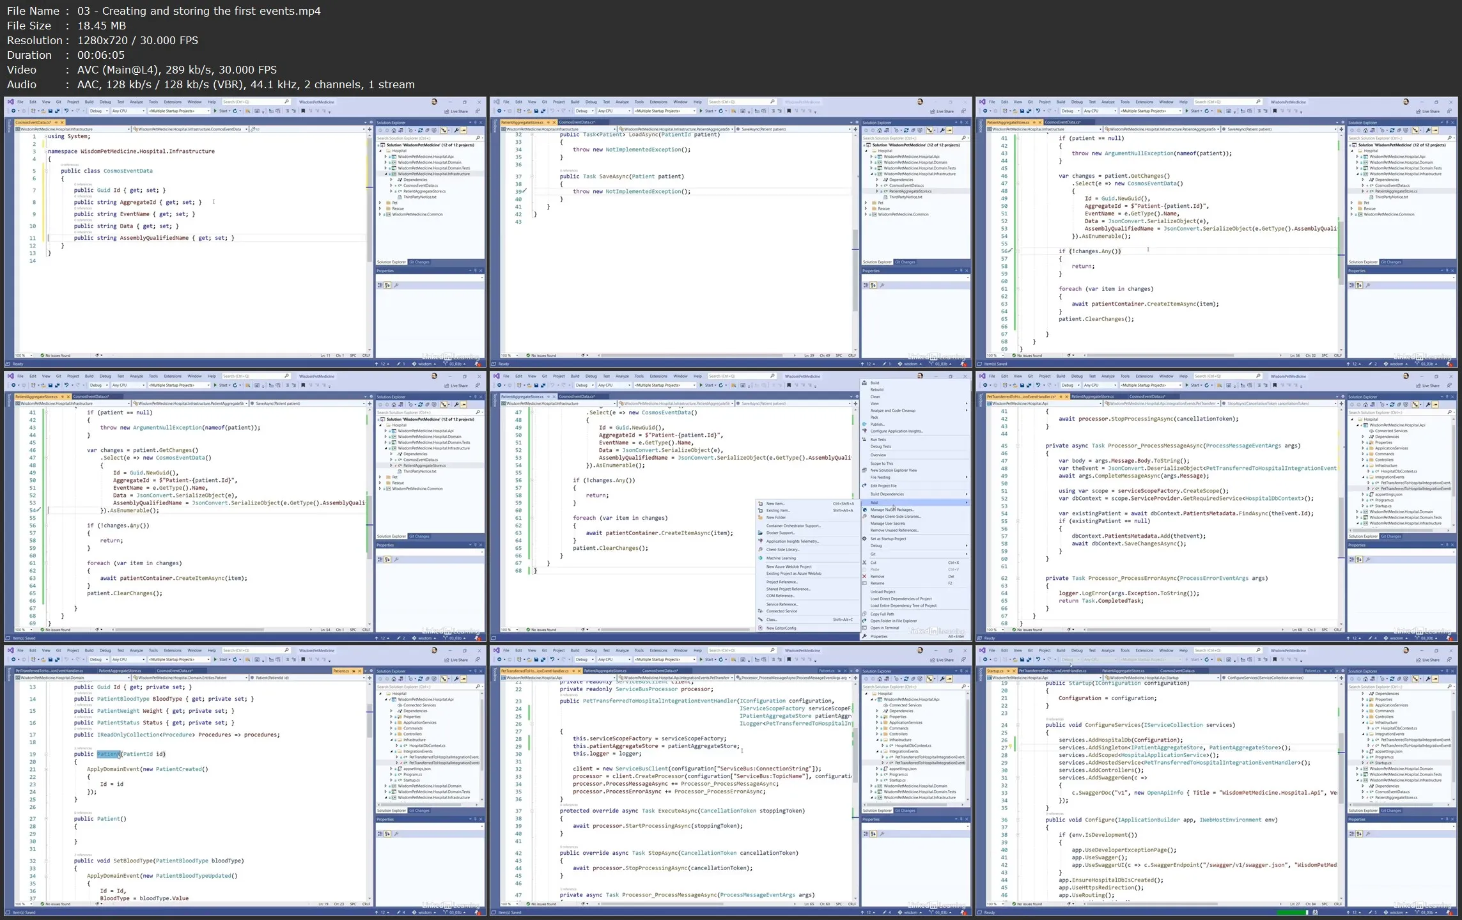
Task: Expand Rescue folder in CosmosEventData window's Solution Explorer
Action: (x=380, y=208)
